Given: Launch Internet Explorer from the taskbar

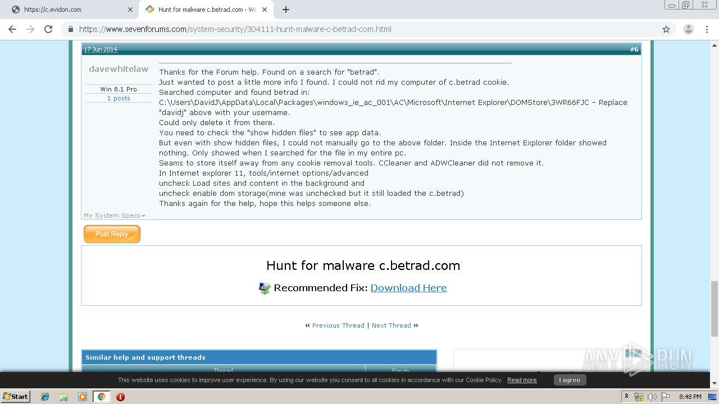Looking at the screenshot, I should point(45,397).
